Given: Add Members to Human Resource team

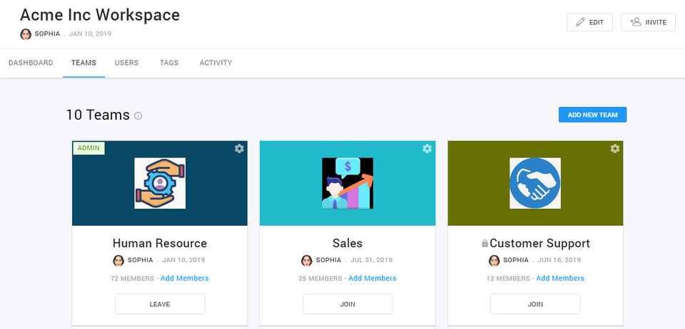Looking at the screenshot, I should tap(184, 278).
